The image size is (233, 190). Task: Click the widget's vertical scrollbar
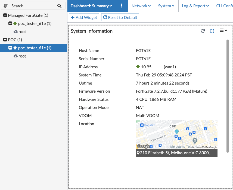tap(228, 95)
